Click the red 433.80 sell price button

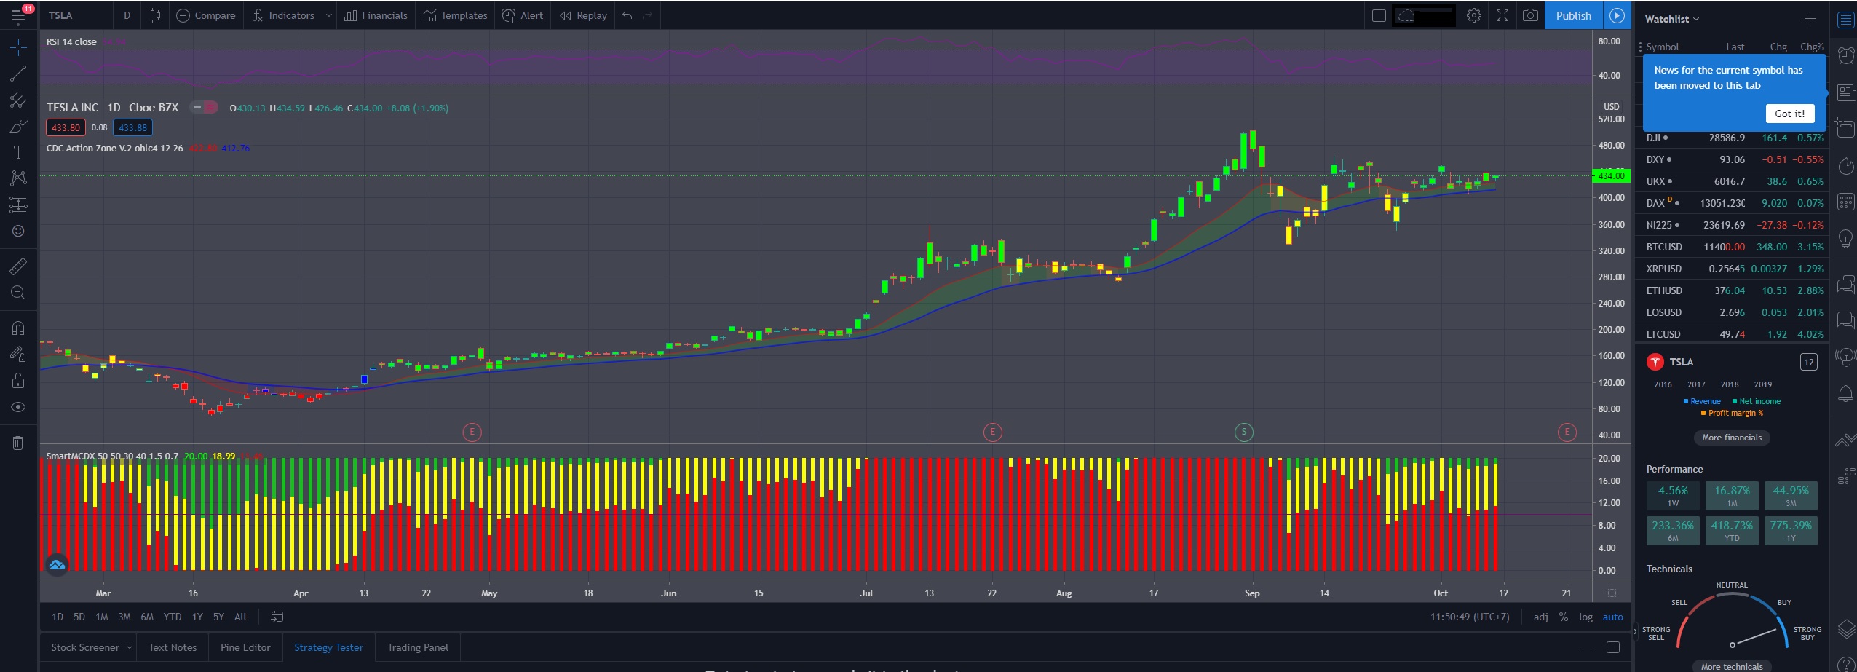[x=66, y=127]
